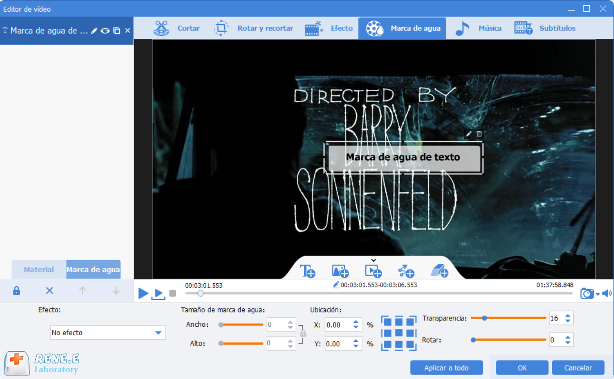The height and width of the screenshot is (379, 614).
Task: Position watermark at top-left alignment square
Action: pos(388,322)
